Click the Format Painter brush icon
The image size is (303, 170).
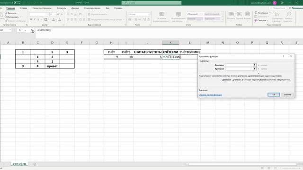pos(6,21)
